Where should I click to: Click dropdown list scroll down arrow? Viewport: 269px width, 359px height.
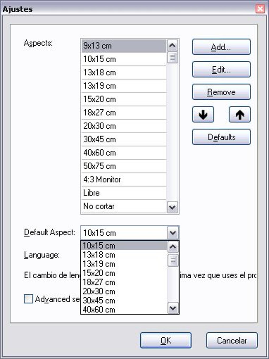pos(173,308)
